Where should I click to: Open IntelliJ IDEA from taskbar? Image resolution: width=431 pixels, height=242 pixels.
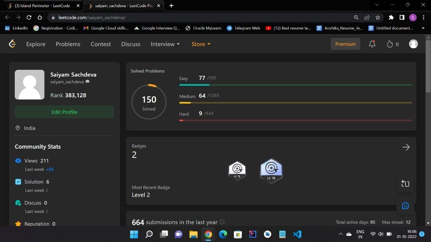253,234
